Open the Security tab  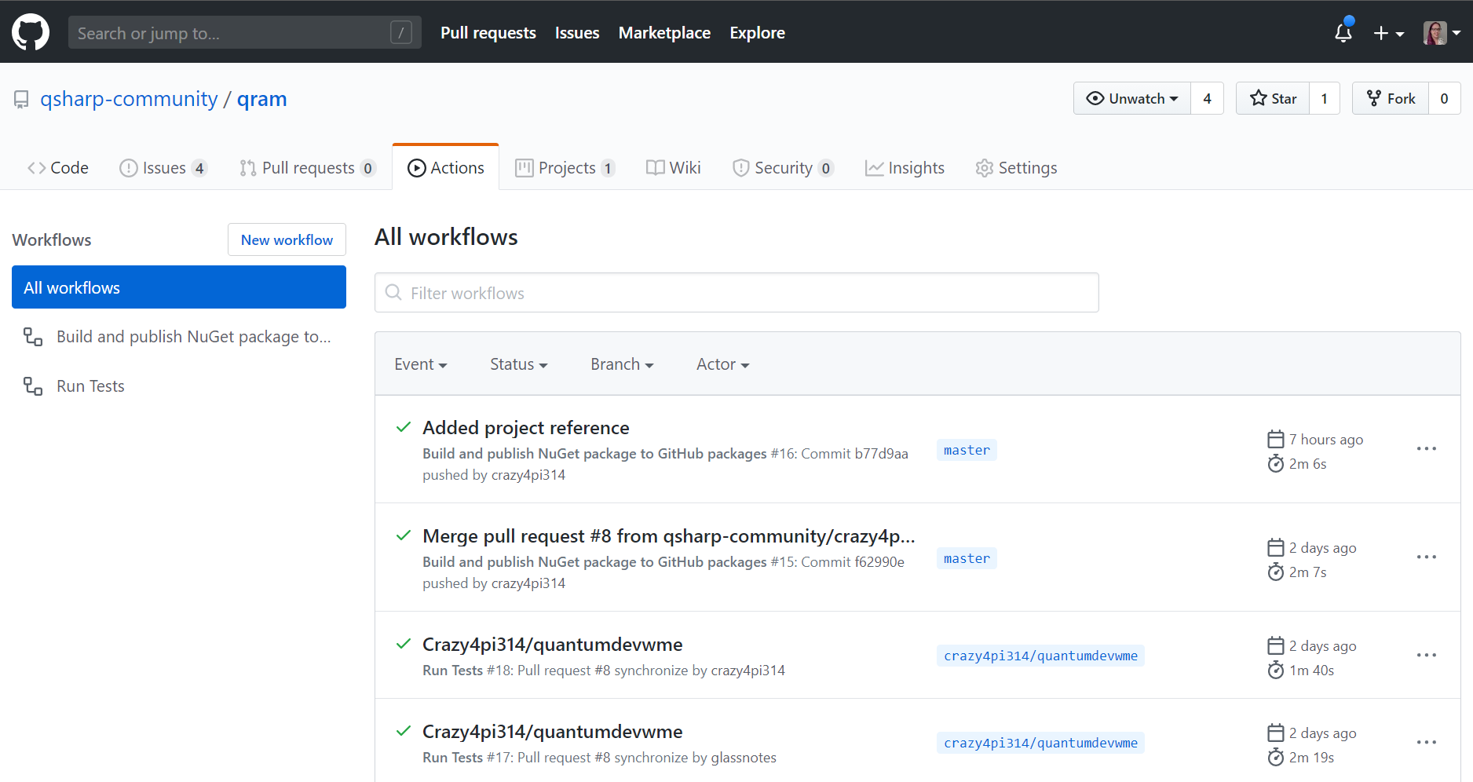pyautogui.click(x=783, y=168)
